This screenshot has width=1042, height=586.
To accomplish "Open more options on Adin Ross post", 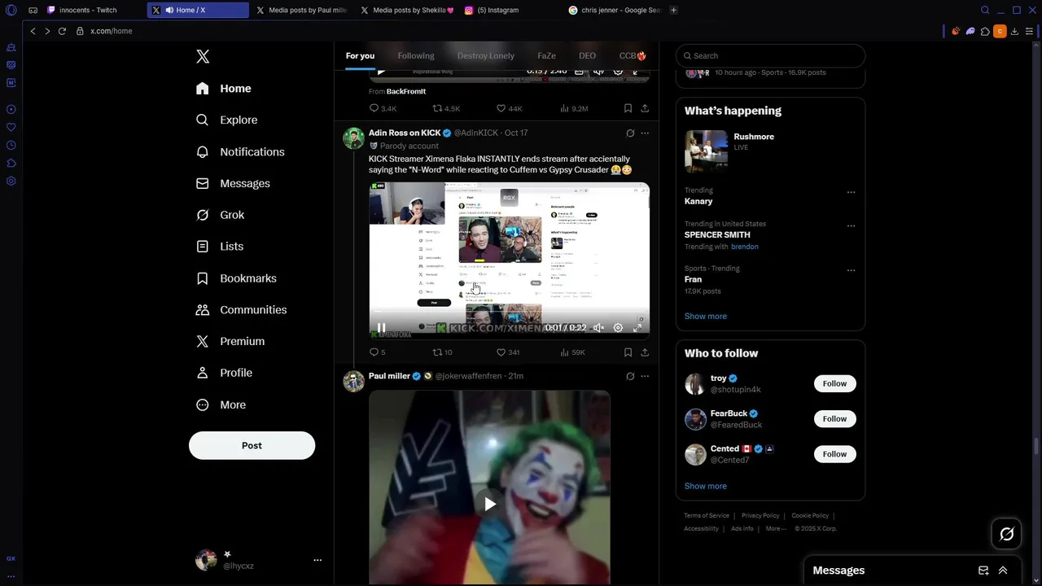I will coord(645,133).
